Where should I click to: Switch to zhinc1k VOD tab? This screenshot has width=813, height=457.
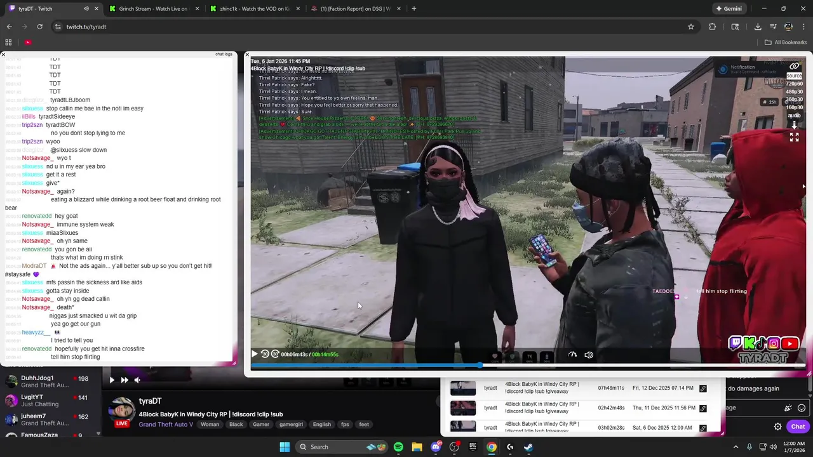click(x=254, y=9)
